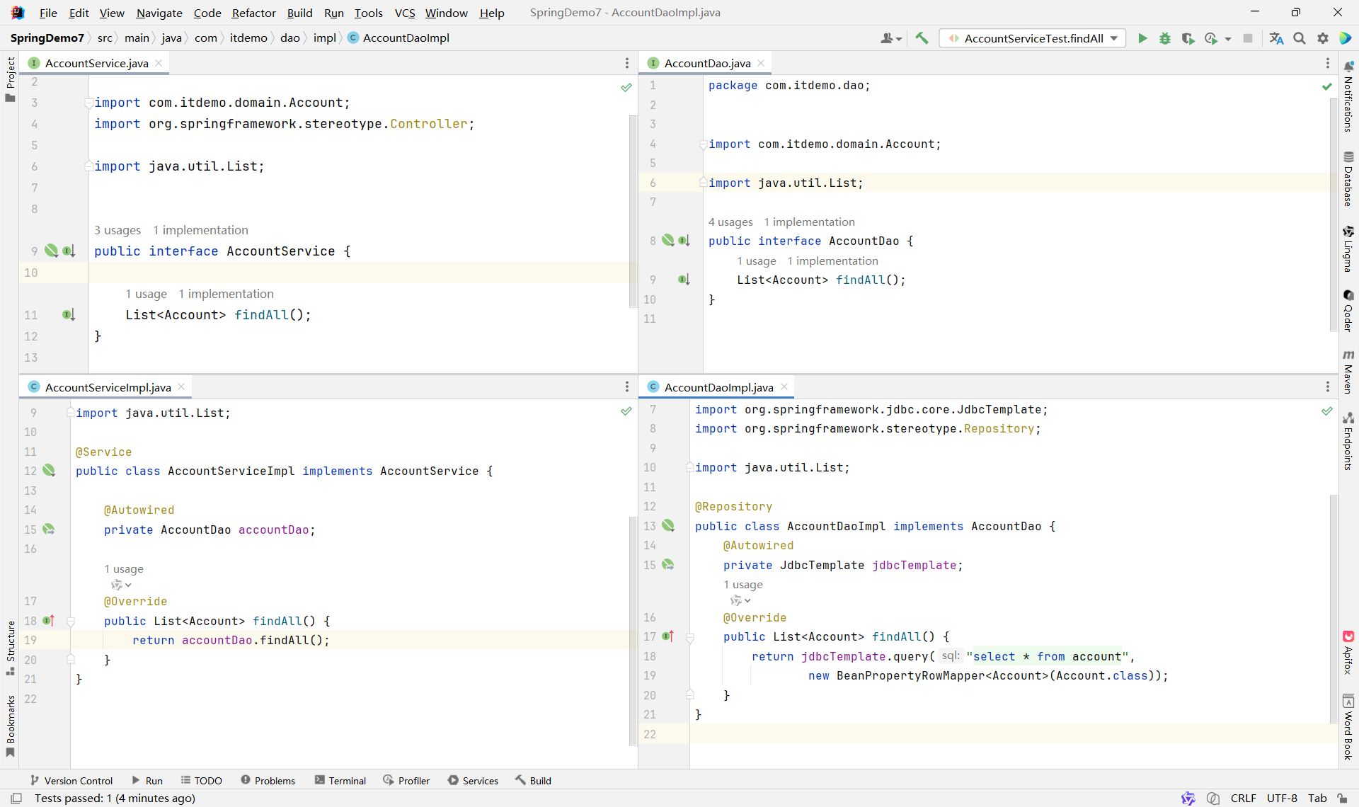
Task: Open Search Everywhere magnifier icon
Action: click(1300, 38)
